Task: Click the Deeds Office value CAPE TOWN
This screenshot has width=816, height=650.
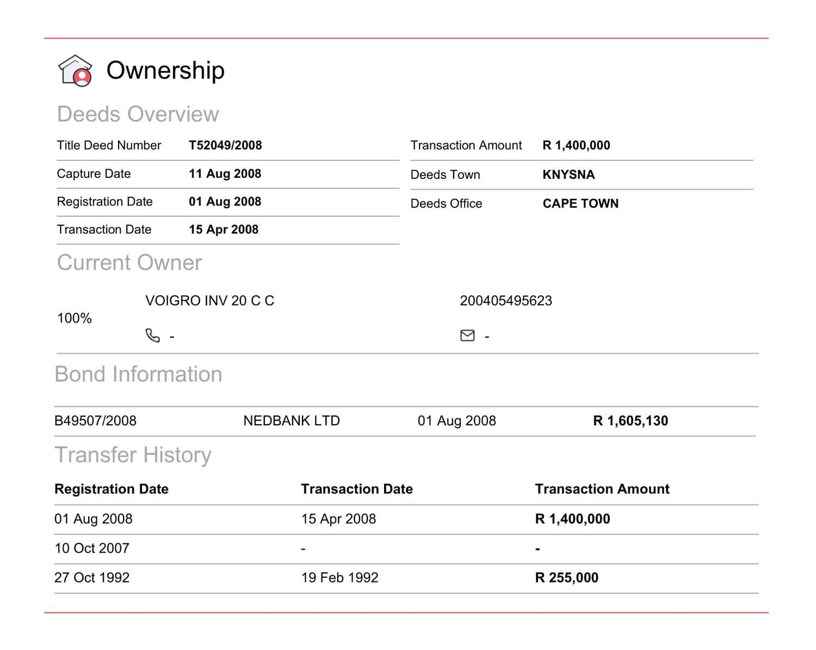Action: (580, 203)
